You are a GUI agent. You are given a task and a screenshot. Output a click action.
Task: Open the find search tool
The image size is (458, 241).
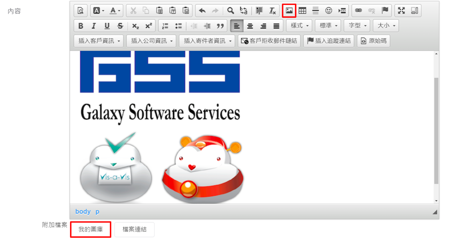tap(230, 11)
